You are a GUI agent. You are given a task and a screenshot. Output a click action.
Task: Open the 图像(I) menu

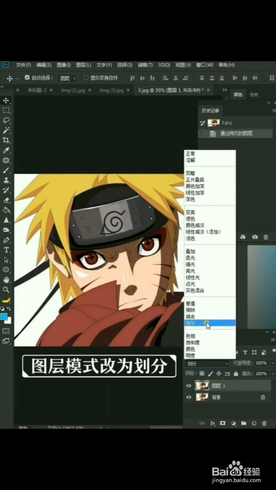(x=64, y=65)
